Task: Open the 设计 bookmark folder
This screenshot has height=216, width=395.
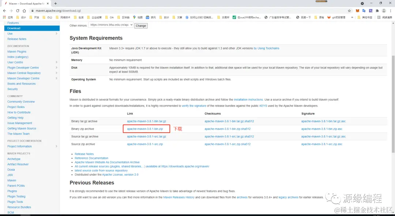Action: 21,18
